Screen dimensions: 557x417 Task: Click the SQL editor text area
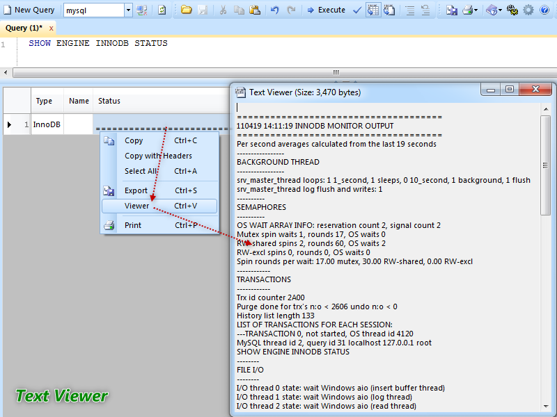pos(287,51)
